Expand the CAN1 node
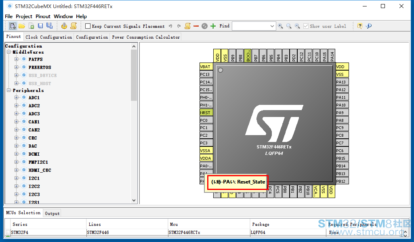This screenshot has width=414, height=242. (17, 122)
